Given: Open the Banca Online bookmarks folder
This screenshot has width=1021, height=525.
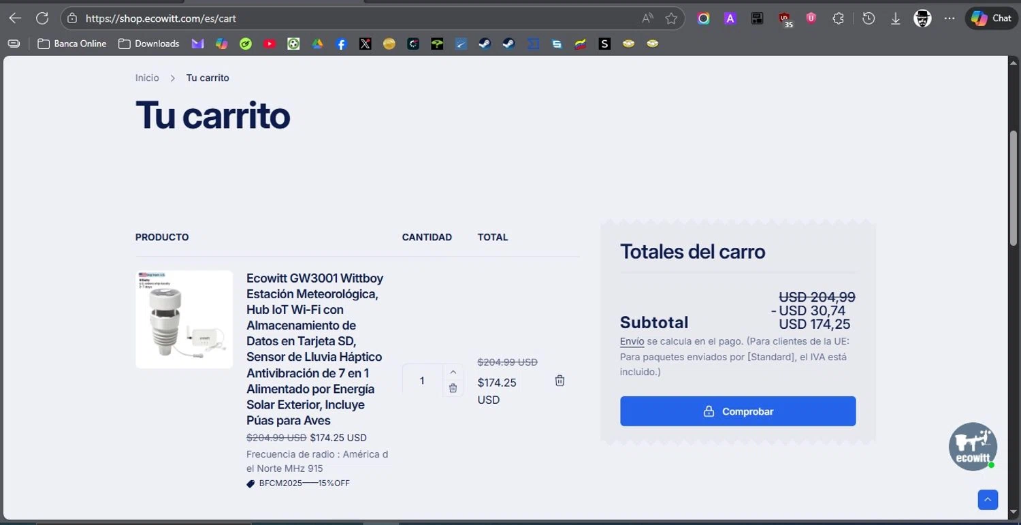Looking at the screenshot, I should click(72, 44).
